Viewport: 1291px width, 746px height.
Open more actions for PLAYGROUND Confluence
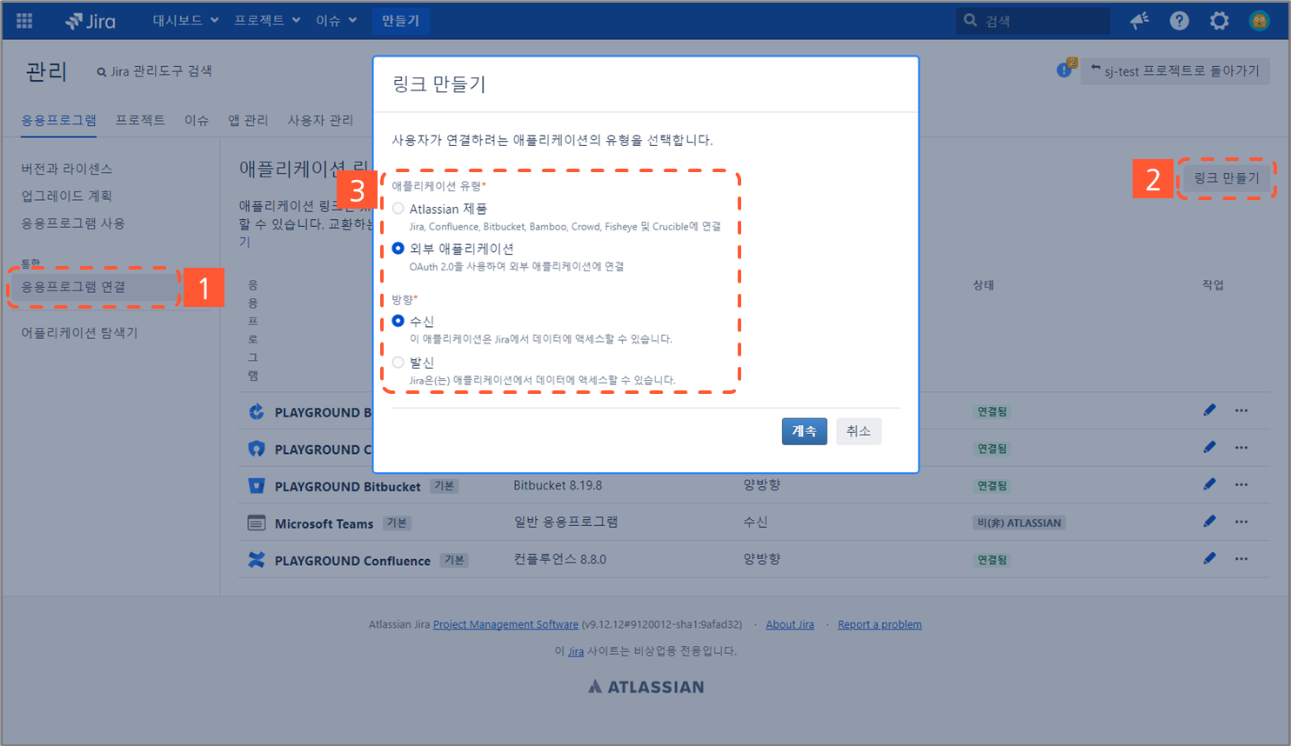pyautogui.click(x=1241, y=559)
